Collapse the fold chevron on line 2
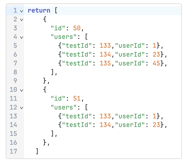The width and height of the screenshot is (187, 163). 22,20
